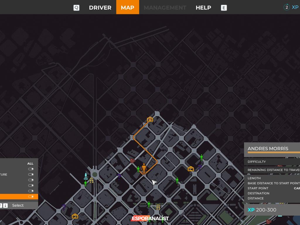Click the ALL header in the filter panel
Viewport: 300px width, 225px height.
30,163
